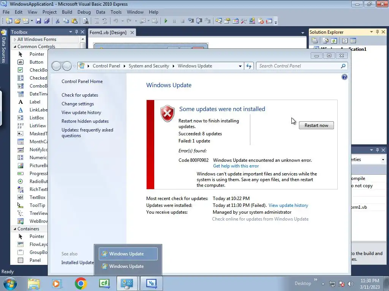
Task: Open the Solution Explorer window position dropdown
Action: (372, 32)
